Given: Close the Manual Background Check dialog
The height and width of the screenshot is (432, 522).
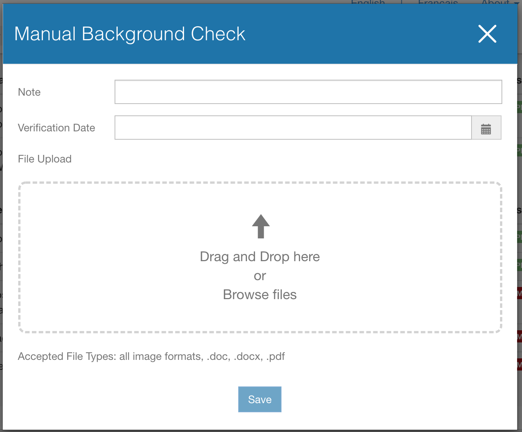Looking at the screenshot, I should click(487, 34).
